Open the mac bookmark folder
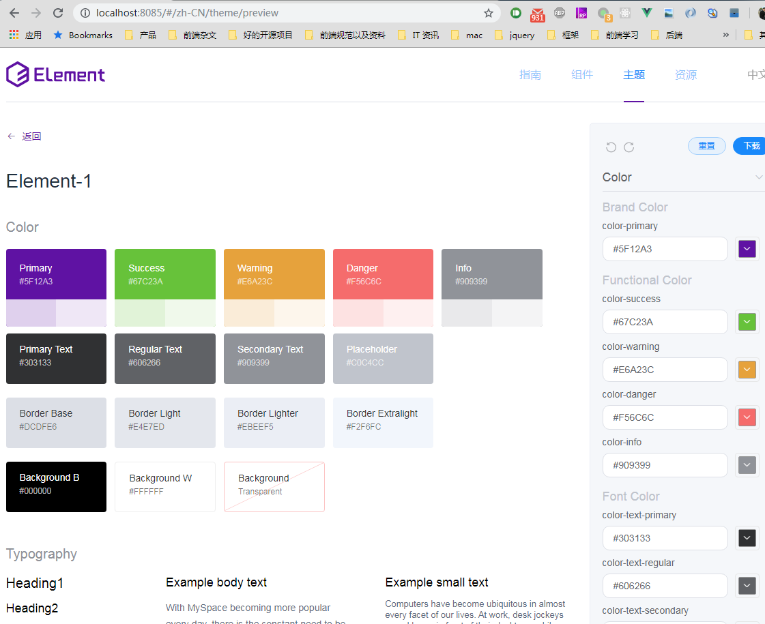 tap(467, 35)
